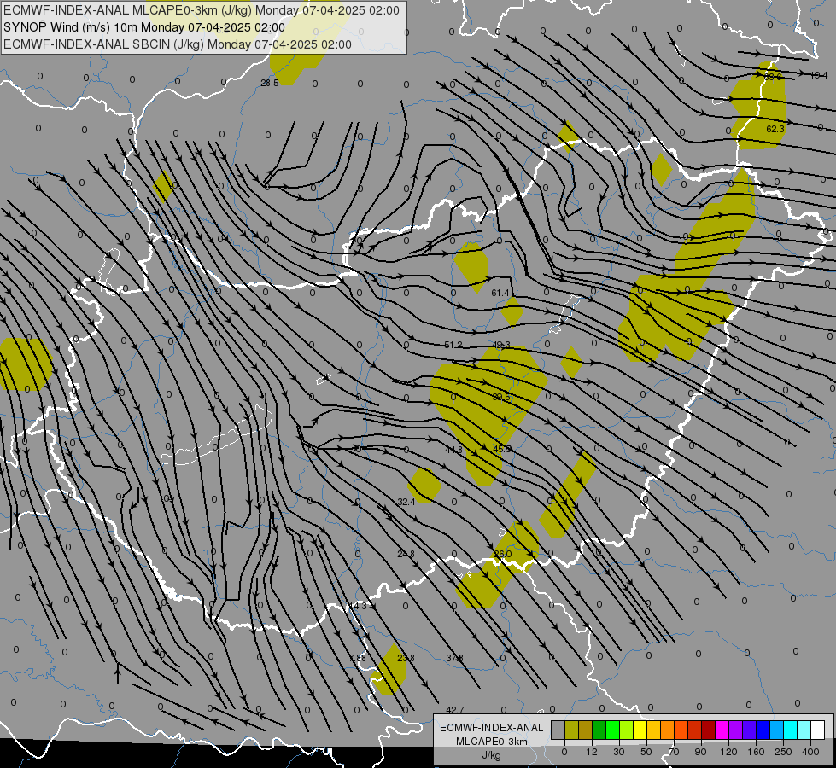Click the pure blue legend swatch
Image resolution: width=836 pixels, height=768 pixels.
click(x=763, y=730)
